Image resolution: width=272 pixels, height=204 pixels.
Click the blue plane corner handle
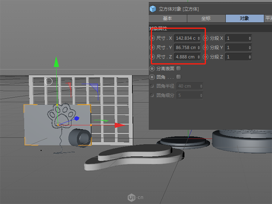pos(94,87)
